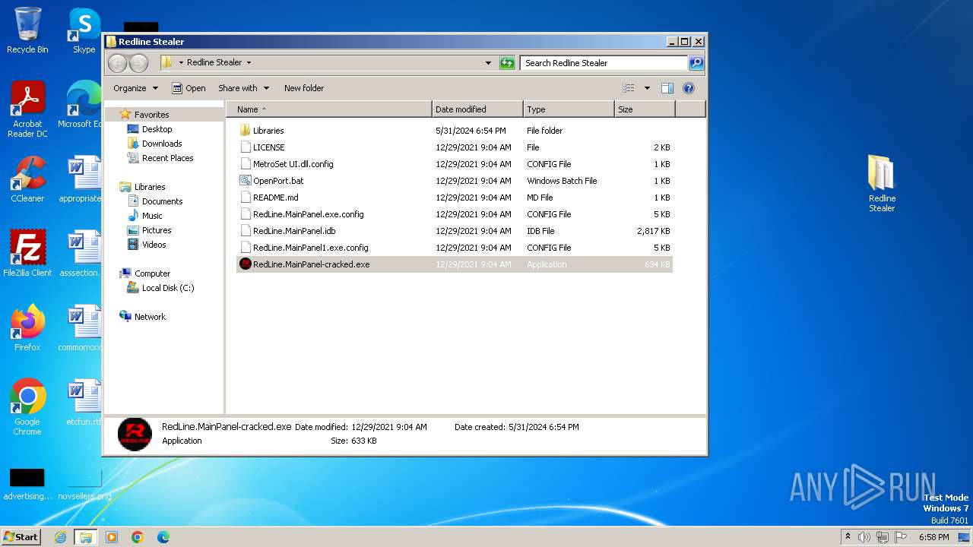Click the Forward navigation arrow in Explorer
The width and height of the screenshot is (973, 547).
138,63
